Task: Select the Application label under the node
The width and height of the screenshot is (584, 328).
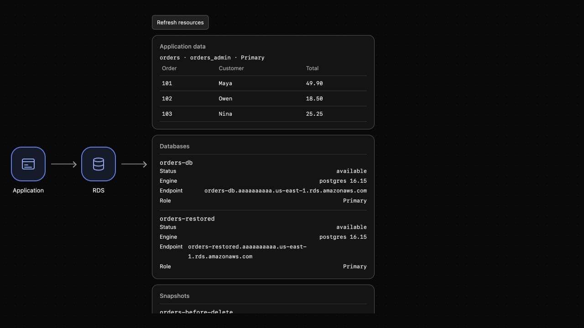Action: tap(28, 190)
